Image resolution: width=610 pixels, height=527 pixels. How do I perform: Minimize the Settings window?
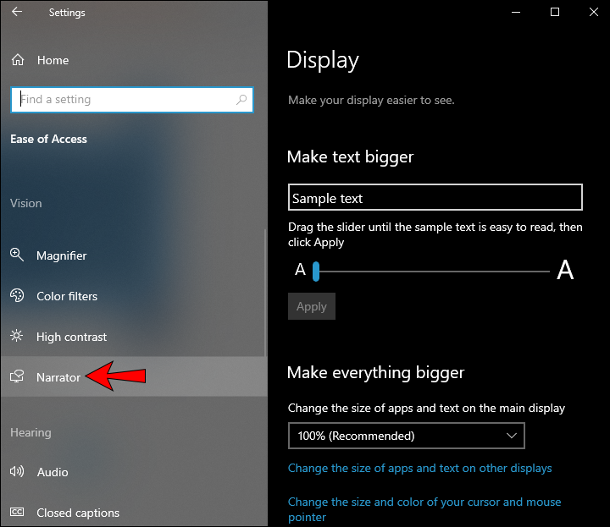coord(516,12)
